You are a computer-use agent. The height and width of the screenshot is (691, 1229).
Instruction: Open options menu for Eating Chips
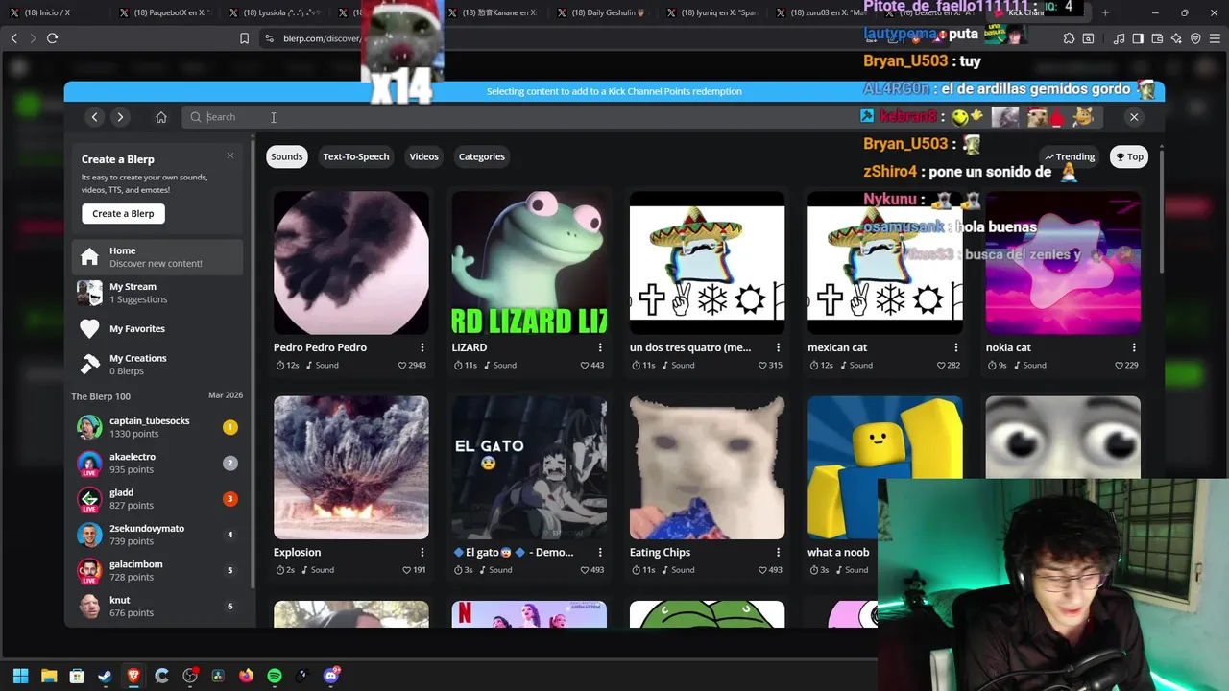778,552
